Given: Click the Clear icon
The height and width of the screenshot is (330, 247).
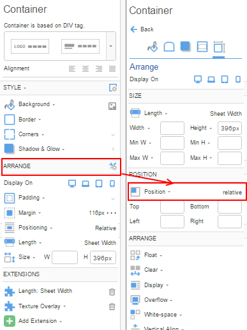Looking at the screenshot, I should (135, 271).
